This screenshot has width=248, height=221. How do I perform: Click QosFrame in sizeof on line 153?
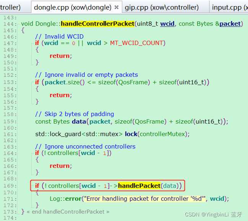[x=133, y=82]
